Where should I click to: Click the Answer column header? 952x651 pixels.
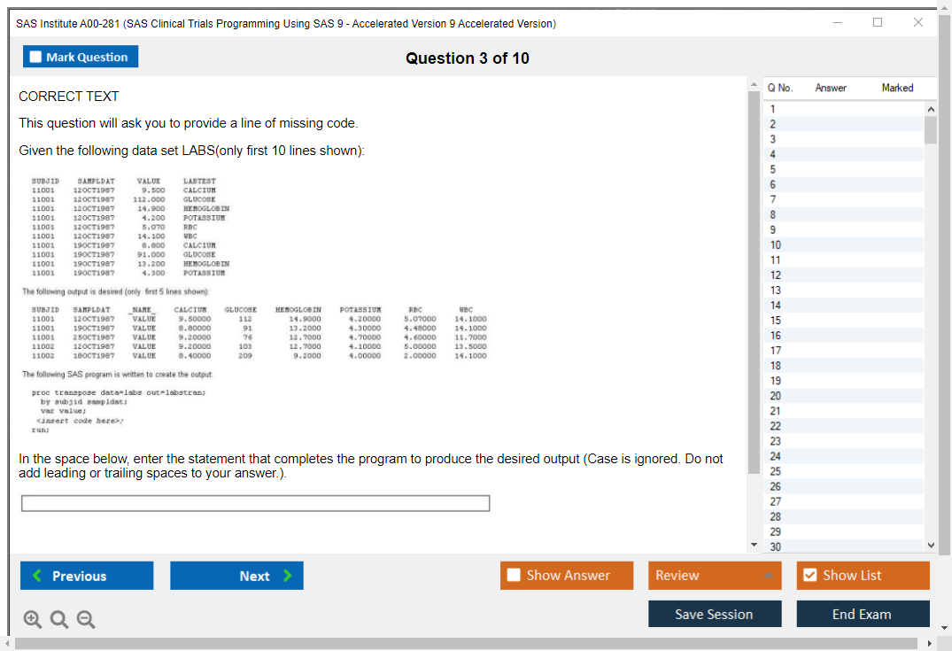pos(830,88)
